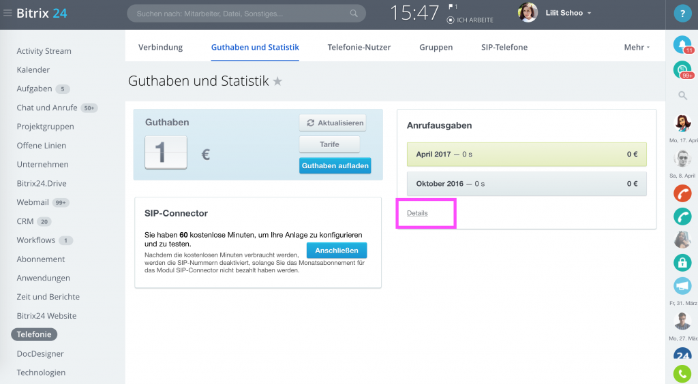Open Bitrix24.Drive
The width and height of the screenshot is (698, 384).
pyautogui.click(x=42, y=183)
